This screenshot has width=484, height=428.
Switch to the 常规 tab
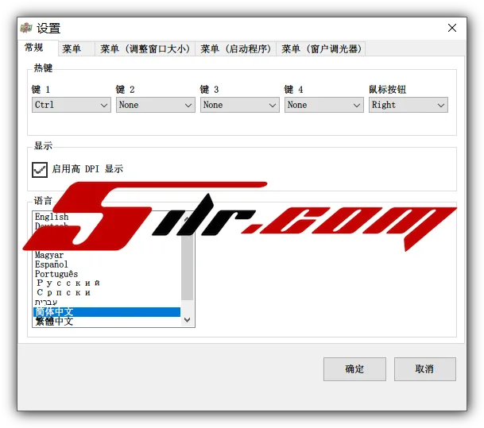[x=38, y=48]
